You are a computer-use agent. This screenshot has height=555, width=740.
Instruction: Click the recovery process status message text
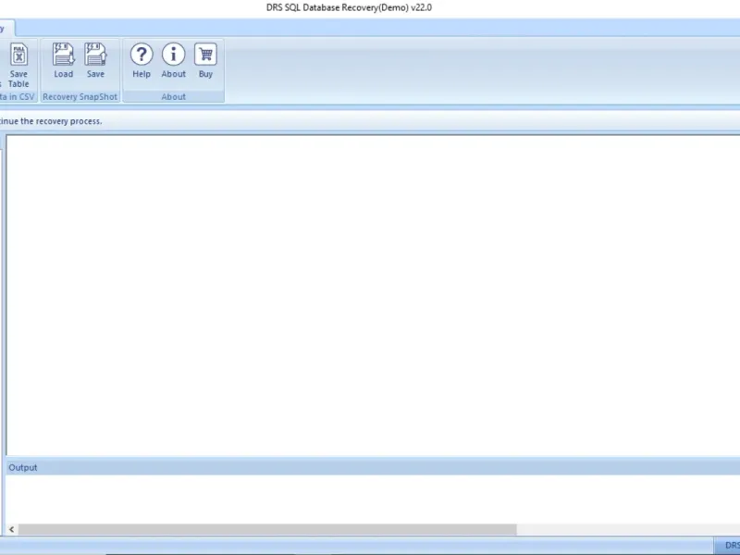pyautogui.click(x=51, y=121)
